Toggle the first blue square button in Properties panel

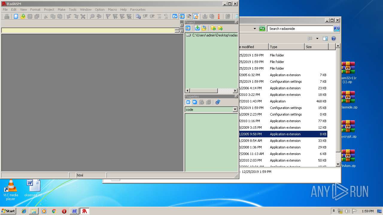pos(188,102)
